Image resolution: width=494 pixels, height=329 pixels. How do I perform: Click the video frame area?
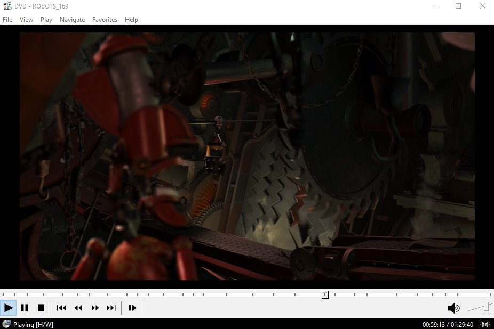pyautogui.click(x=247, y=156)
